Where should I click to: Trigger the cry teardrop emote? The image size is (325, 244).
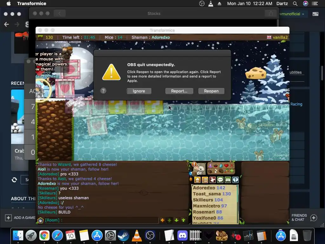(x=221, y=166)
